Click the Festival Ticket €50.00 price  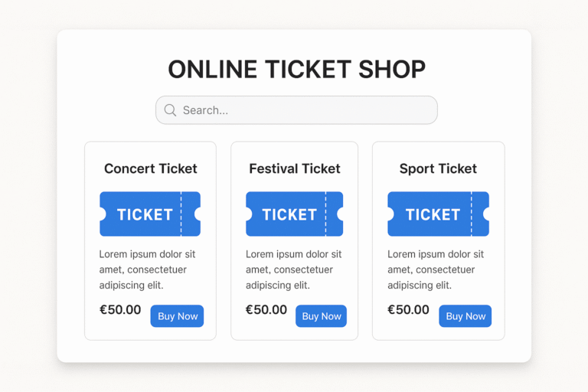266,310
